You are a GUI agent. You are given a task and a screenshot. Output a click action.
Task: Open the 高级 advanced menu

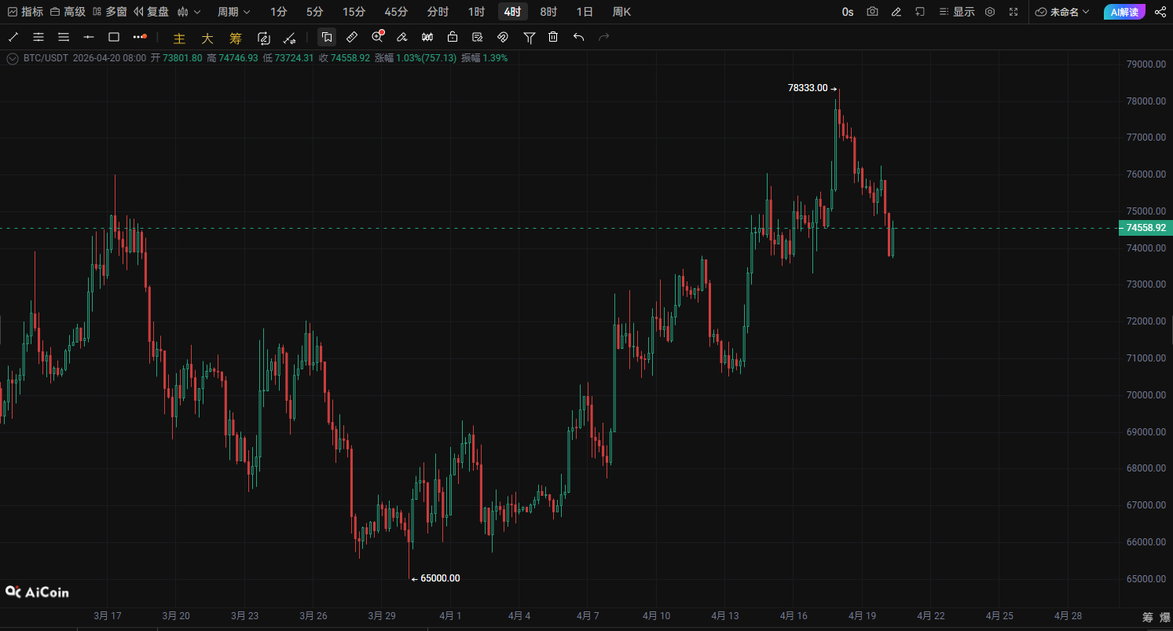(68, 12)
